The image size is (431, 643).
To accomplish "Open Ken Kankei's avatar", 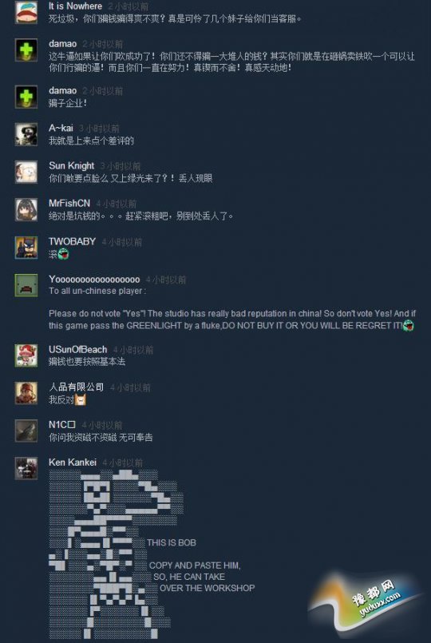I will click(x=26, y=469).
